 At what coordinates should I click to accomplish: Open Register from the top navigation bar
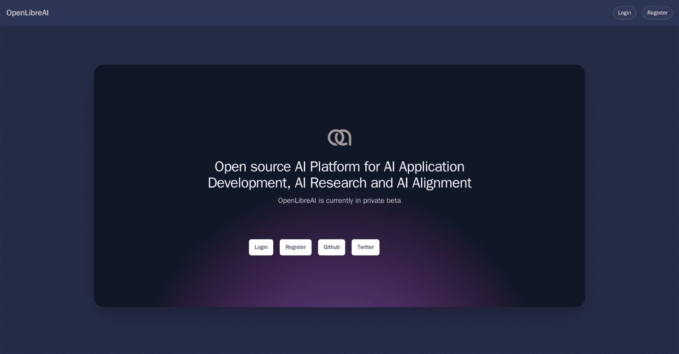(x=657, y=13)
